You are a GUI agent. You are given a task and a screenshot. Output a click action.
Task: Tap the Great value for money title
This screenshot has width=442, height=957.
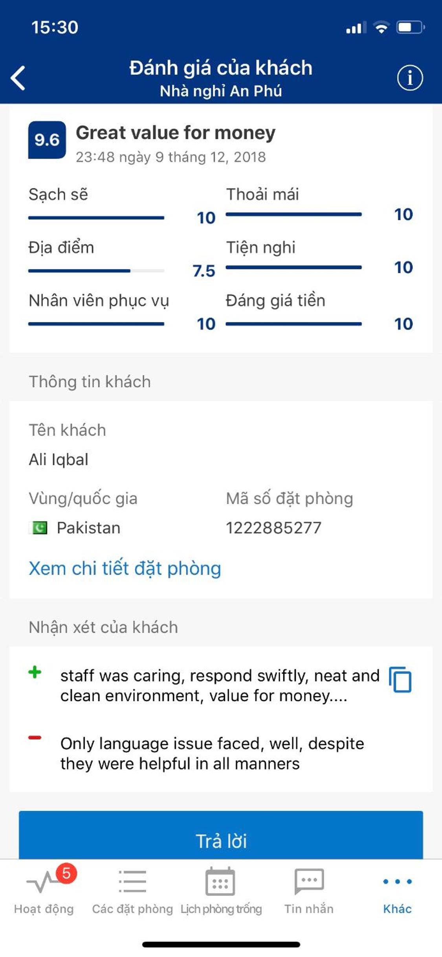pyautogui.click(x=176, y=133)
